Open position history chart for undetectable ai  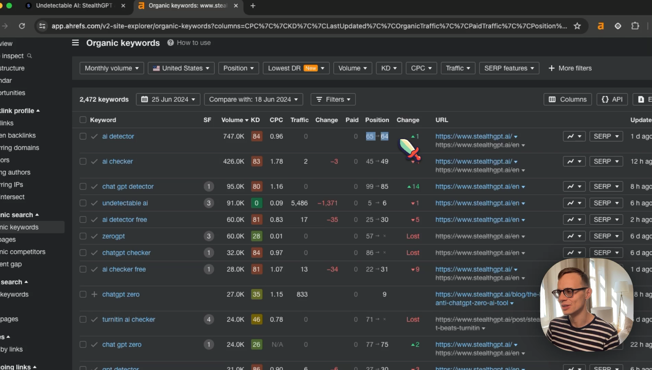tap(574, 203)
